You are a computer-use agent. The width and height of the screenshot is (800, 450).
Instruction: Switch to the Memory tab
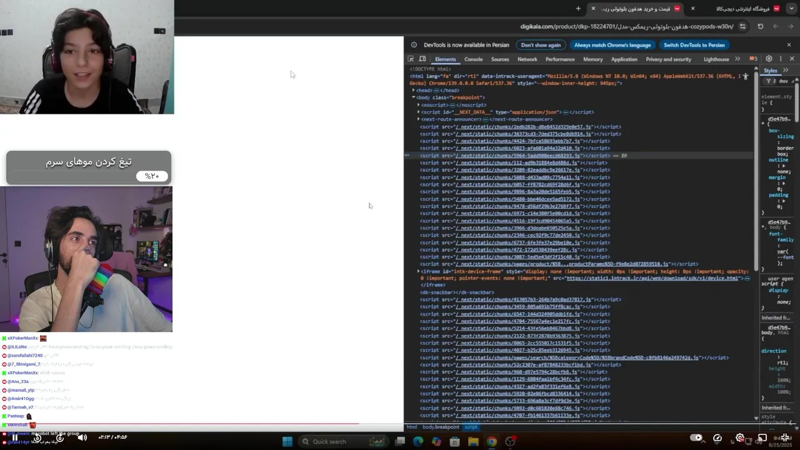[592, 59]
